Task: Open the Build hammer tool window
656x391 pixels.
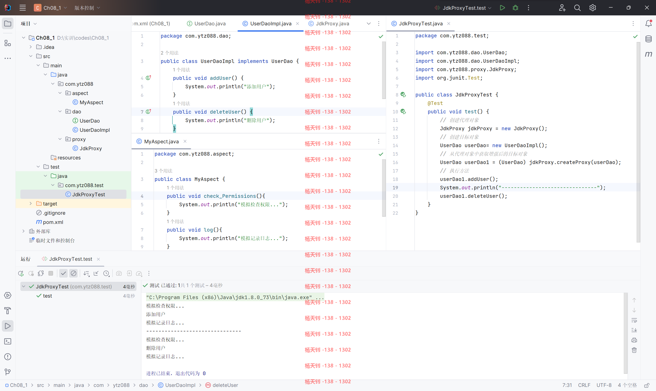Action: tap(8, 311)
